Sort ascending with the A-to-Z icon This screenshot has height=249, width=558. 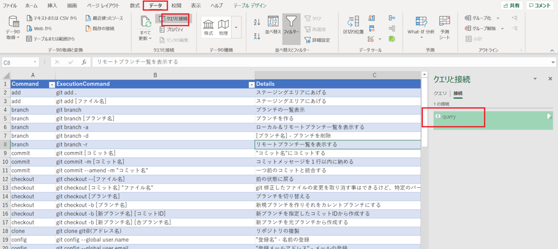(x=257, y=22)
